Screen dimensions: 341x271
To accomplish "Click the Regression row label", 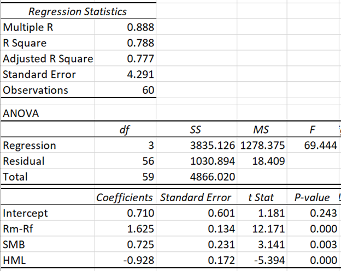I will pyautogui.click(x=30, y=146).
